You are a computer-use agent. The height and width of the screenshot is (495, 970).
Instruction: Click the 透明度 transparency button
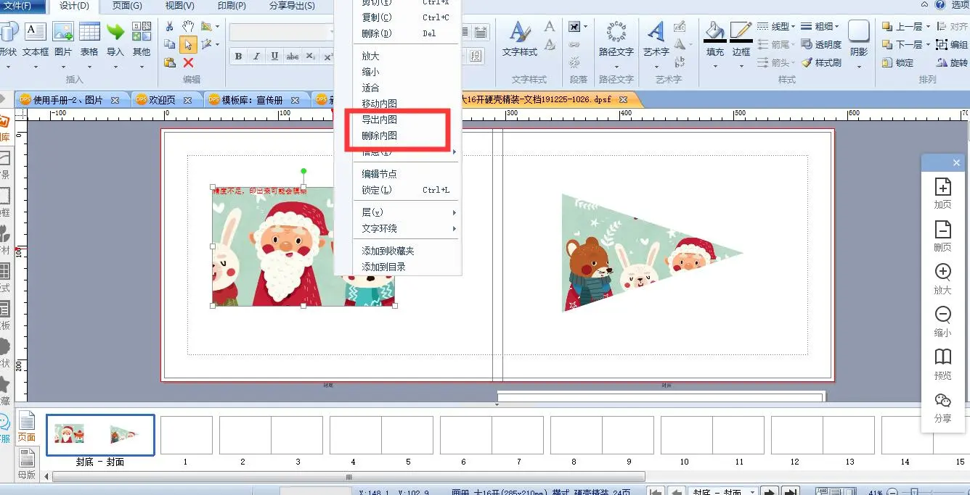pos(821,45)
